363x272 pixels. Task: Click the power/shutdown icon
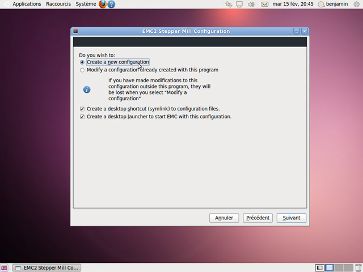click(357, 4)
